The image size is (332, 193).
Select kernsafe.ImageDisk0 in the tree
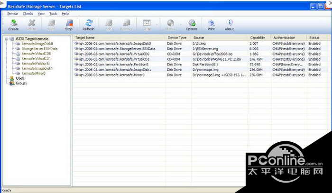(x=37, y=44)
